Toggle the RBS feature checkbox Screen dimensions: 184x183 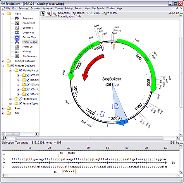[x=28, y=80]
